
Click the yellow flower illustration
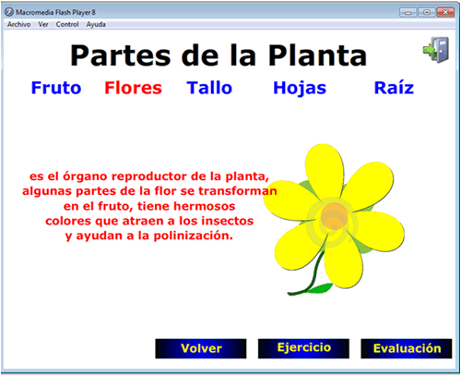(x=334, y=219)
